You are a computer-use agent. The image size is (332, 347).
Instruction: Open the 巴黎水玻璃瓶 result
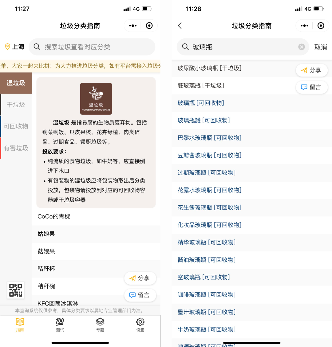[x=209, y=138]
